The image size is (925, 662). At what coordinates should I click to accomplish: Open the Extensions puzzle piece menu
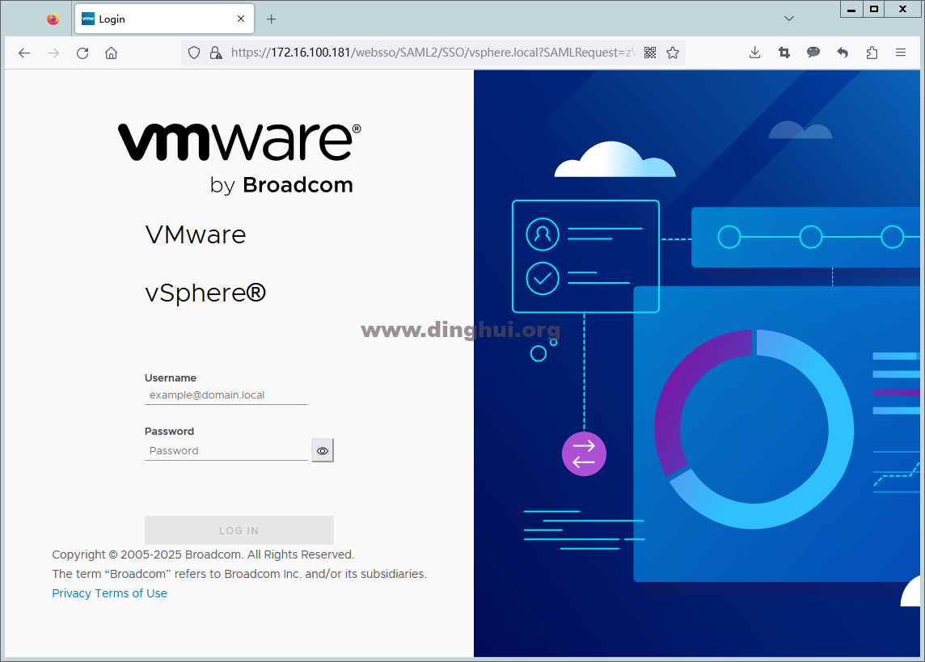click(872, 53)
